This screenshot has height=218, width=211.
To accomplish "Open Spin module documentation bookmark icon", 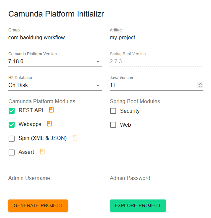I will tap(75, 138).
